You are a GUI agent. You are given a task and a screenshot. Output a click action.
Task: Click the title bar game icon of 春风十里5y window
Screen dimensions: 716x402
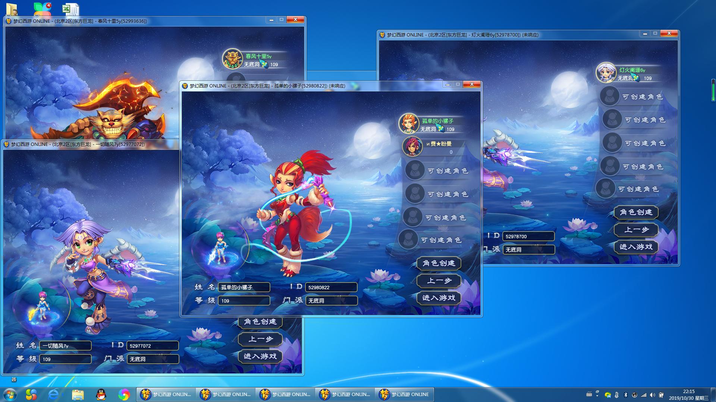coord(9,21)
